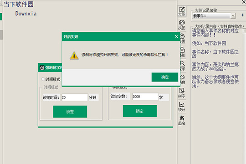The height and width of the screenshot is (164, 246).
Task: Click the 登录 user icon
Action: pyautogui.click(x=183, y=66)
